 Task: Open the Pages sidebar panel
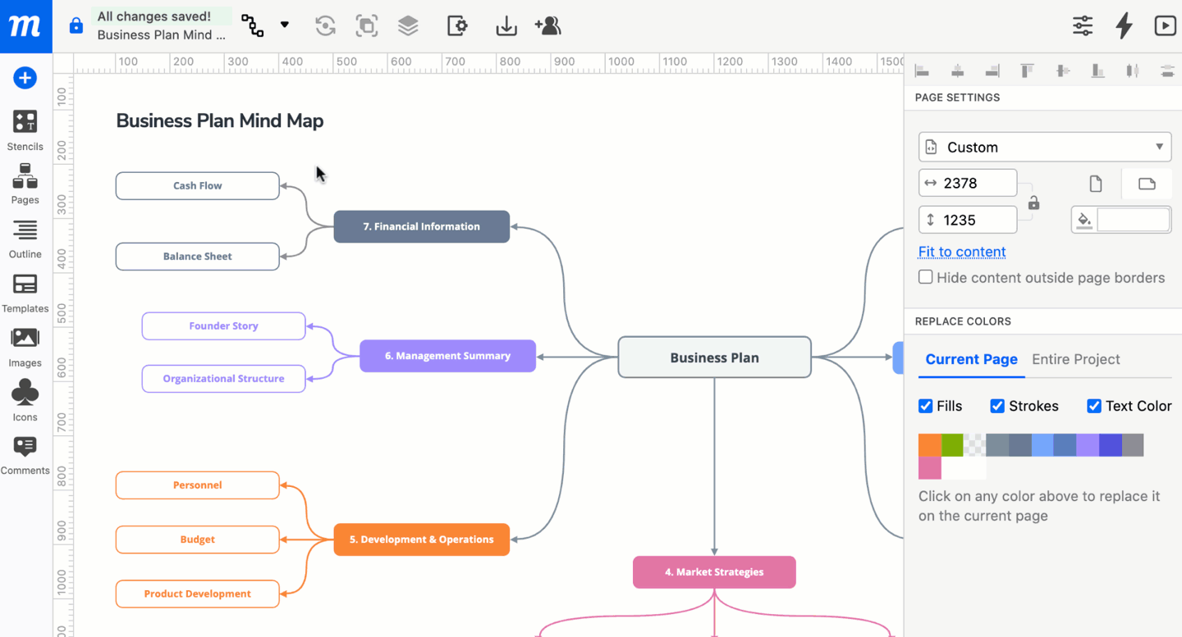25,184
